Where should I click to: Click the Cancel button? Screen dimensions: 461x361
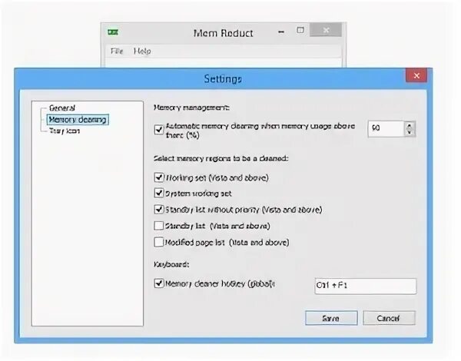(x=389, y=318)
